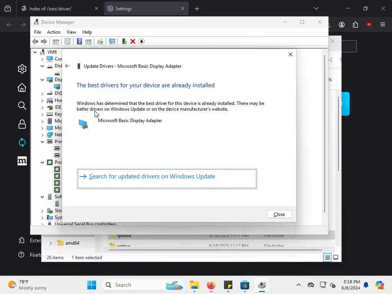Open the Firefox hamburger application menu
This screenshot has width=392, height=294.
pyautogui.click(x=382, y=24)
